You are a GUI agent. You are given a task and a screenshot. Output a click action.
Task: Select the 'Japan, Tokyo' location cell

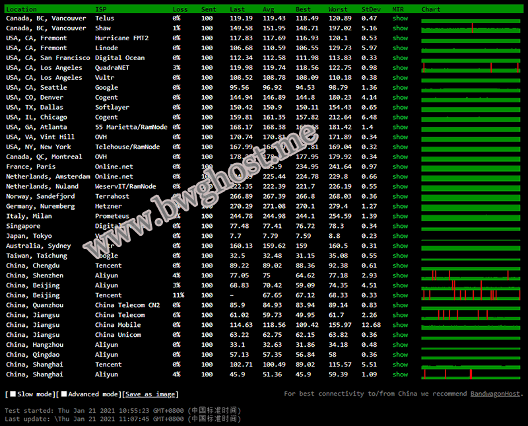click(x=29, y=236)
